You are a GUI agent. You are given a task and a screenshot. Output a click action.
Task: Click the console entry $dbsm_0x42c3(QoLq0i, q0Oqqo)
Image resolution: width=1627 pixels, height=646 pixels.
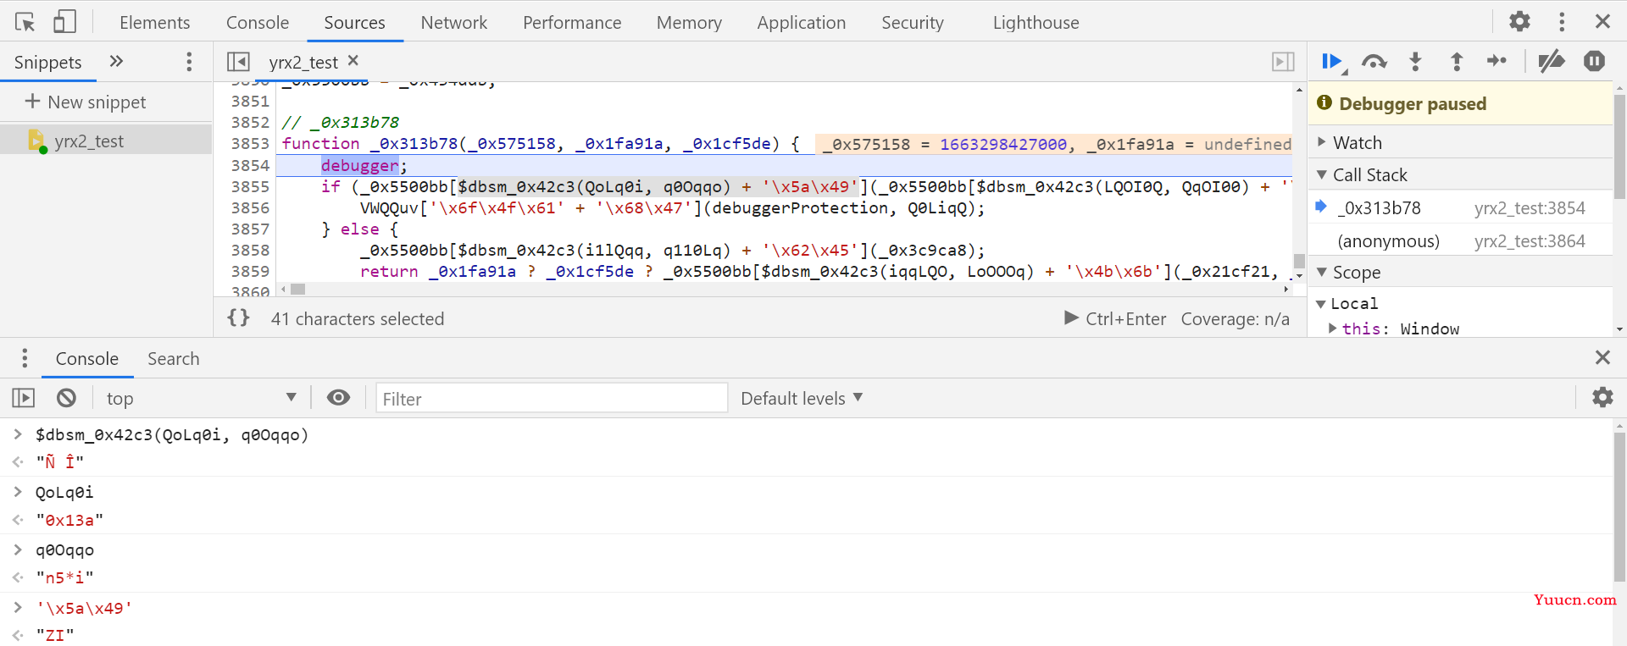172,434
